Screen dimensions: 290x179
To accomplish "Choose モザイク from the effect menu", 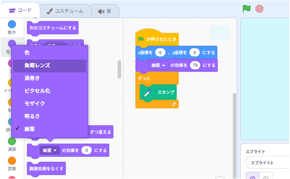I will 50,103.
